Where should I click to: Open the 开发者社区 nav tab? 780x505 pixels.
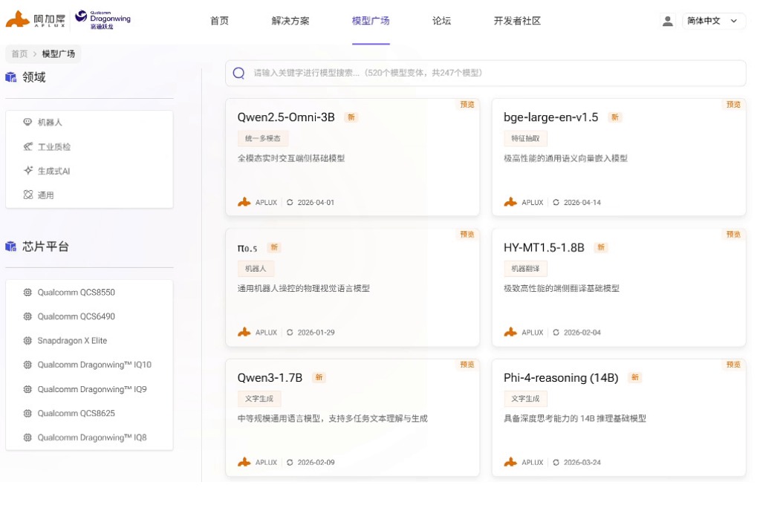coord(517,21)
